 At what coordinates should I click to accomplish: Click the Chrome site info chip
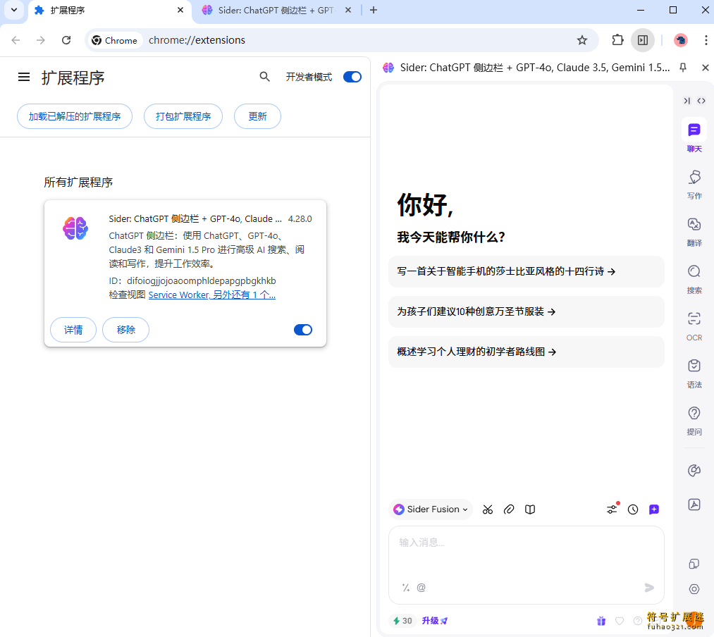[x=114, y=40]
